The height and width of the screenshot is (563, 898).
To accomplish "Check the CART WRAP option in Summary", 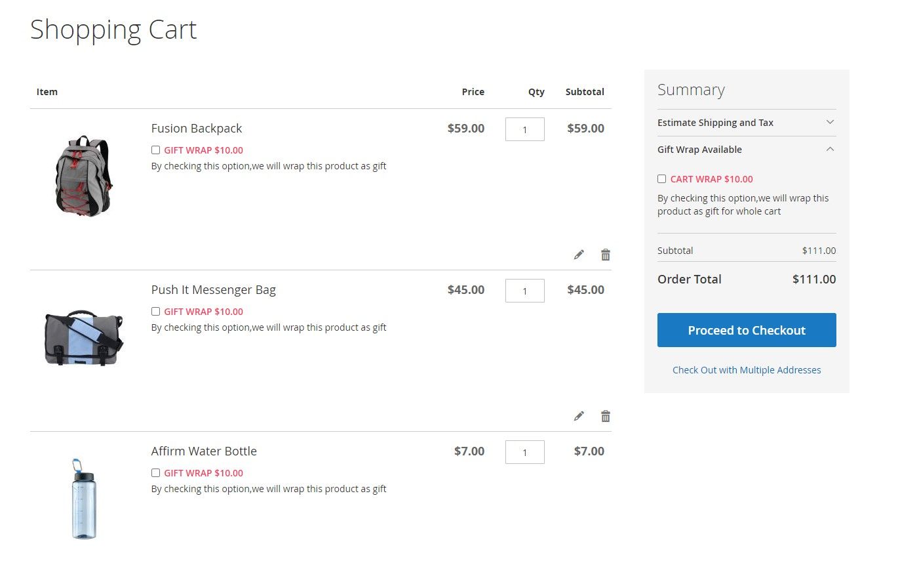I will [x=661, y=178].
